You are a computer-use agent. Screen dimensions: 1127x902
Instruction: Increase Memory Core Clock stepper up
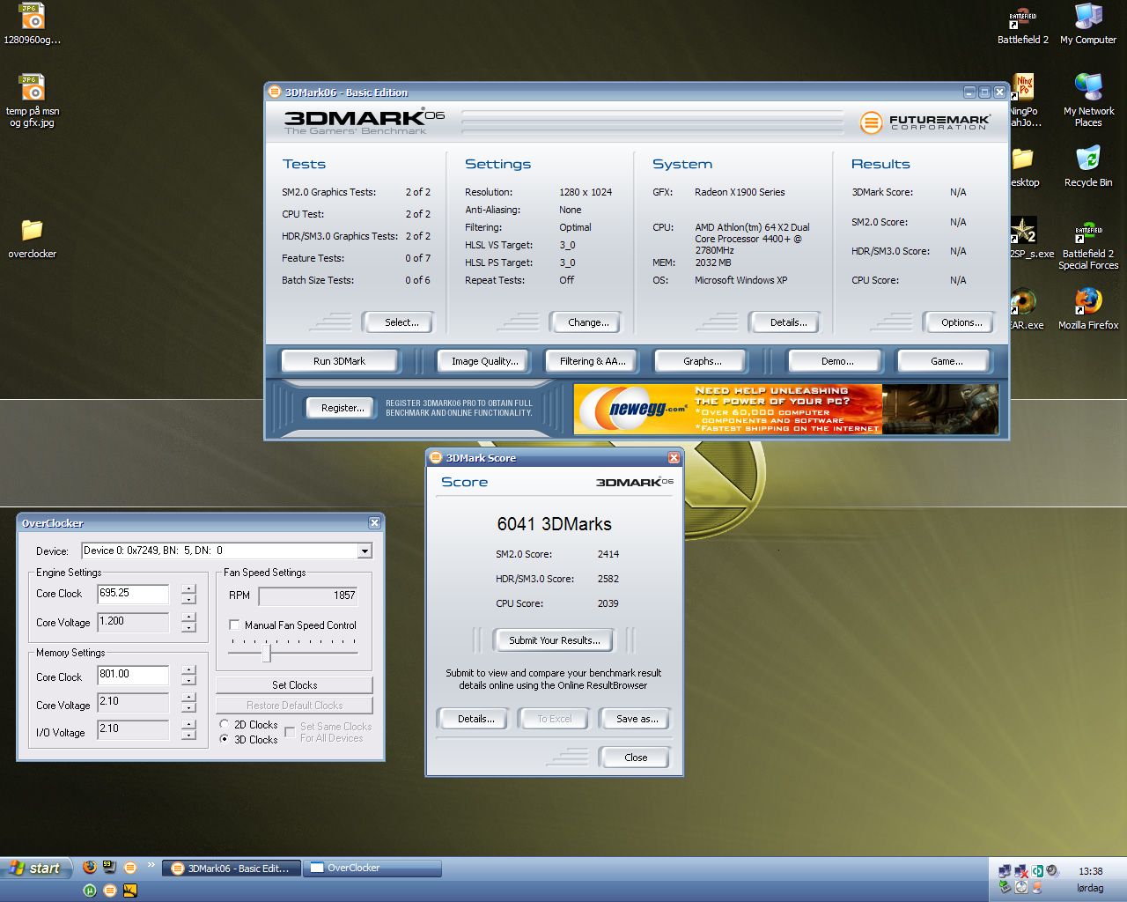pyautogui.click(x=188, y=669)
